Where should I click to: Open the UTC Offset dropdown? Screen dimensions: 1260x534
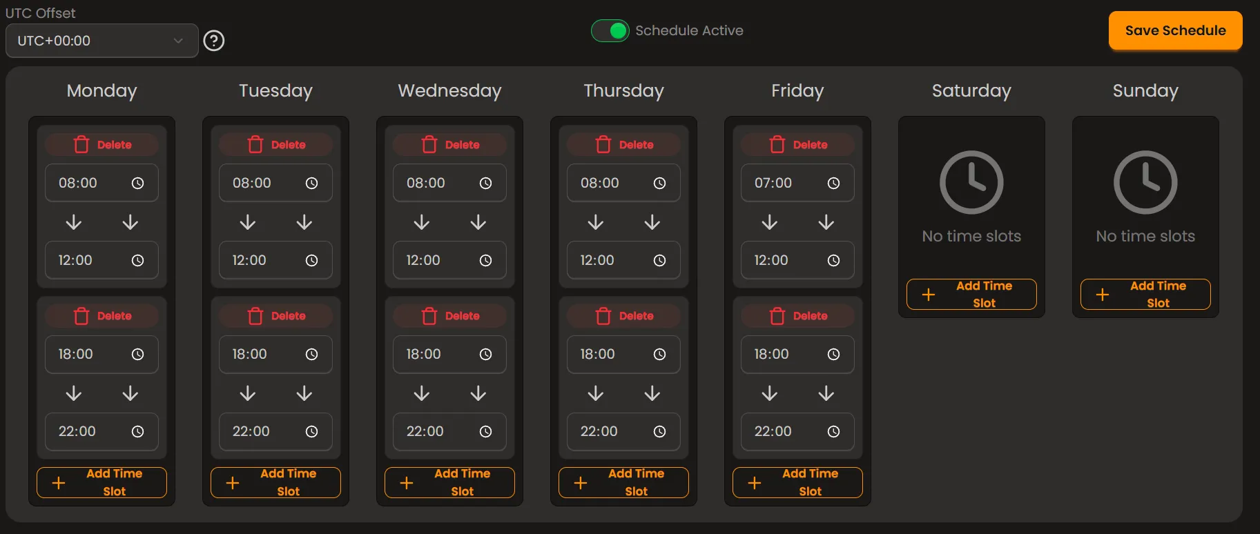click(101, 41)
